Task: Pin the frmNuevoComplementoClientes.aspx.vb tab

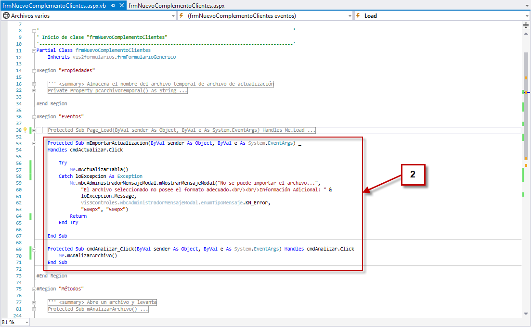Action: (113, 6)
